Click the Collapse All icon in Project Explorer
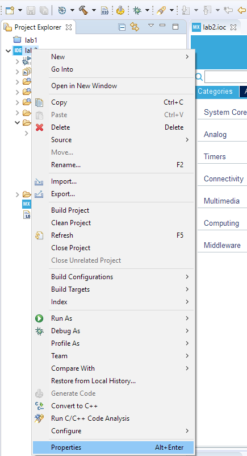The image size is (247, 456). pyautogui.click(x=122, y=27)
